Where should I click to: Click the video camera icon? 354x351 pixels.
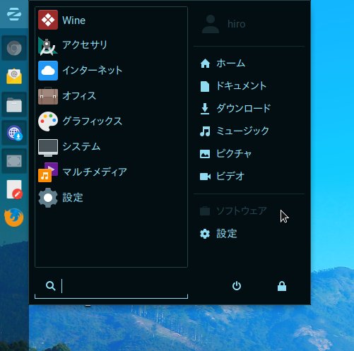click(205, 177)
